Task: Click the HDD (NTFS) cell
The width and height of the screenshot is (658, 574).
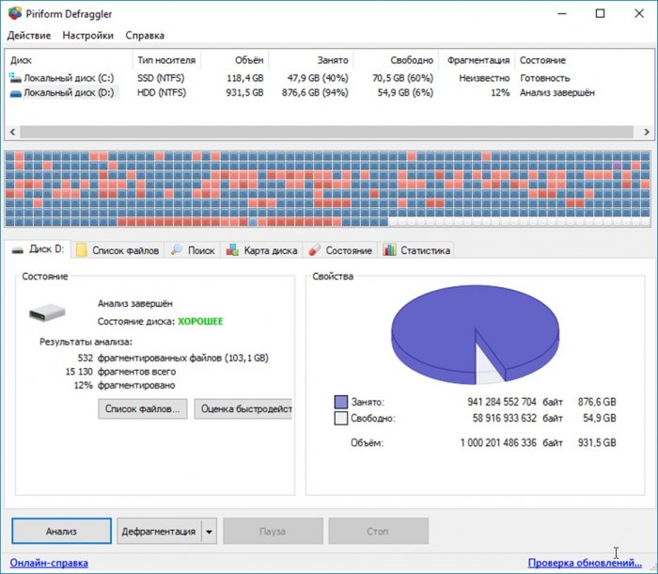Action: pyautogui.click(x=162, y=93)
